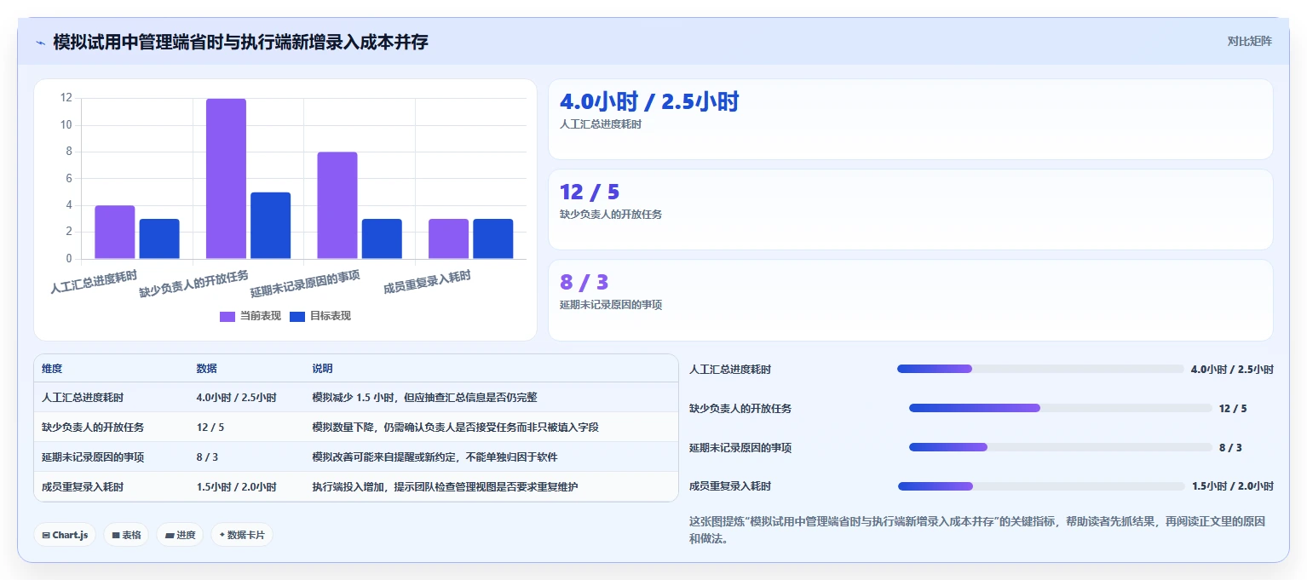Click table data cell 1.5小时 / 2.0小时

[236, 487]
